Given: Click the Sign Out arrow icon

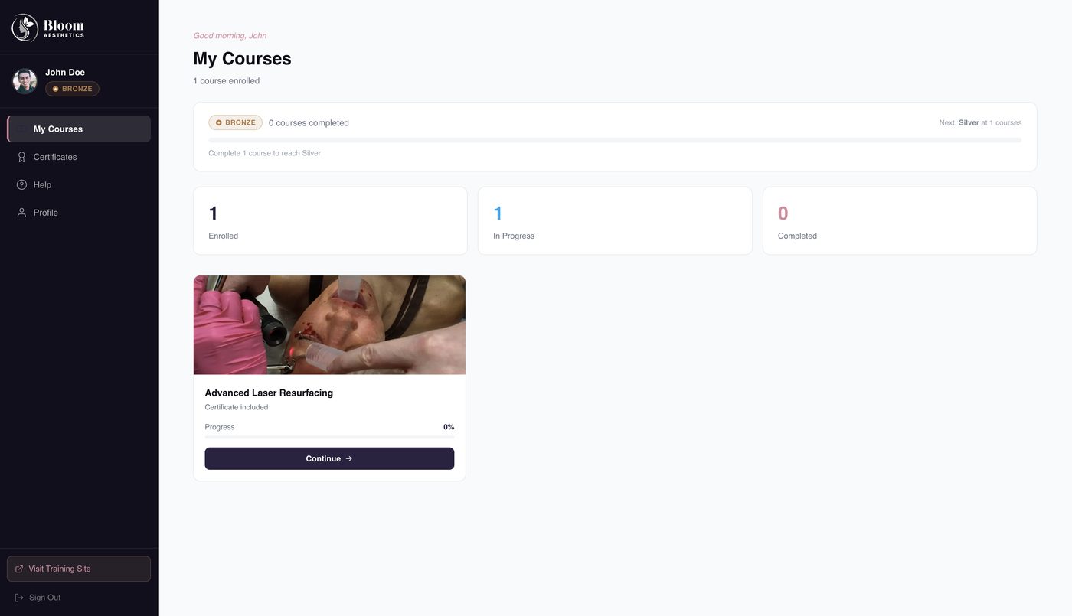Looking at the screenshot, I should coord(19,598).
